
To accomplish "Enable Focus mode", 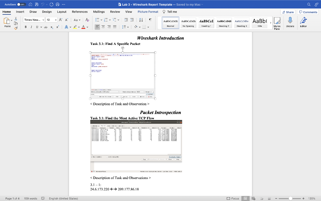I will [x=234, y=198].
